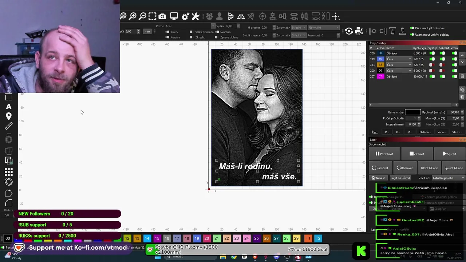Click the refresh rotate-arrows icon in toolbar
466x262 pixels.
click(349, 31)
